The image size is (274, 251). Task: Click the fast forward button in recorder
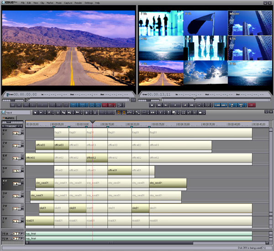192,105
